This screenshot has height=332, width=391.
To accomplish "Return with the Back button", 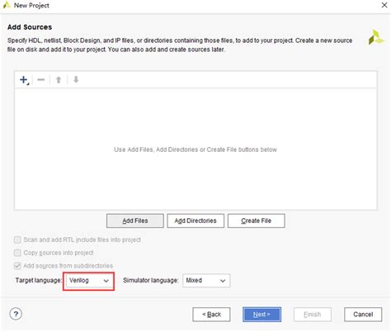I will click(211, 315).
